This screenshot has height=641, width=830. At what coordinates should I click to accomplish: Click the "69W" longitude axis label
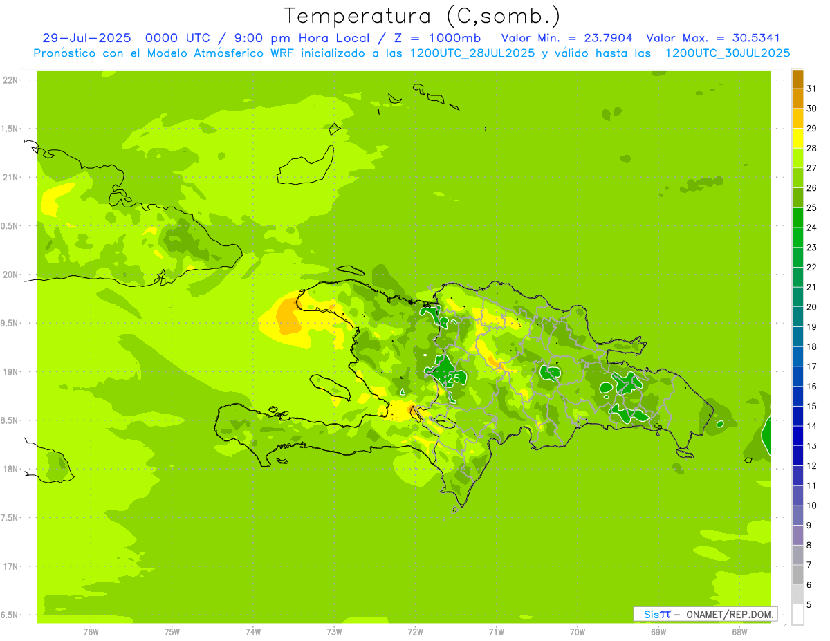pos(658,631)
